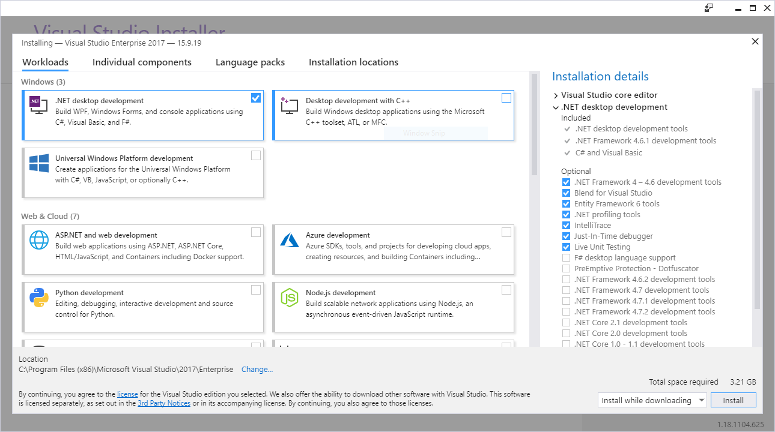Open the Install while downloading dropdown
The image size is (775, 432).
[652, 400]
